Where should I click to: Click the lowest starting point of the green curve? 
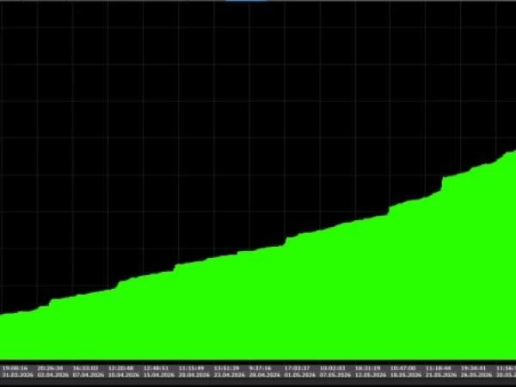coord(2,315)
